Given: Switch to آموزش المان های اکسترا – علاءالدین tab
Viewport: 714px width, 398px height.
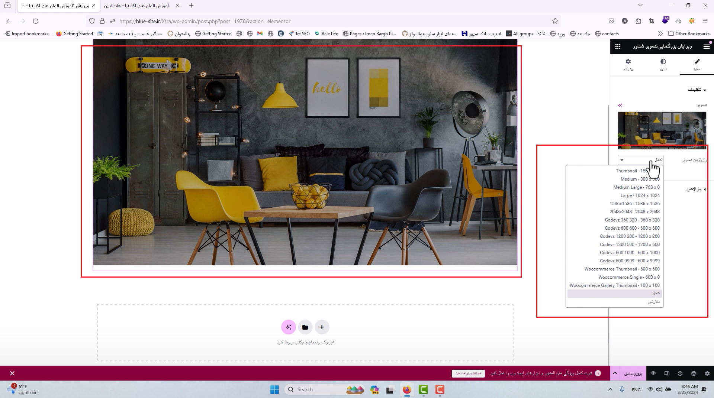Looking at the screenshot, I should click(x=136, y=6).
